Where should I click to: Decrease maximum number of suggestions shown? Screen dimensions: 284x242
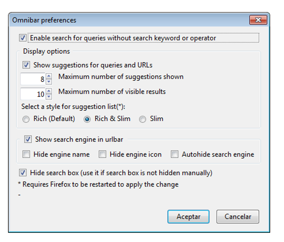49,81
